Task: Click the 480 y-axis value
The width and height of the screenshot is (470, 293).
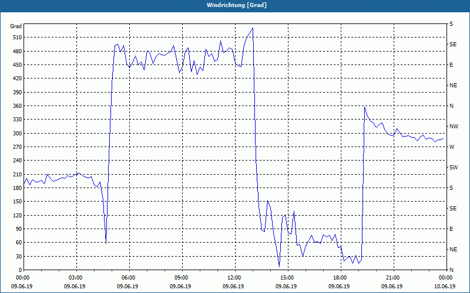Action: pos(18,52)
